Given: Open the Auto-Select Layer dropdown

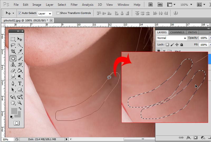Looking at the screenshot, I should tap(45, 13).
